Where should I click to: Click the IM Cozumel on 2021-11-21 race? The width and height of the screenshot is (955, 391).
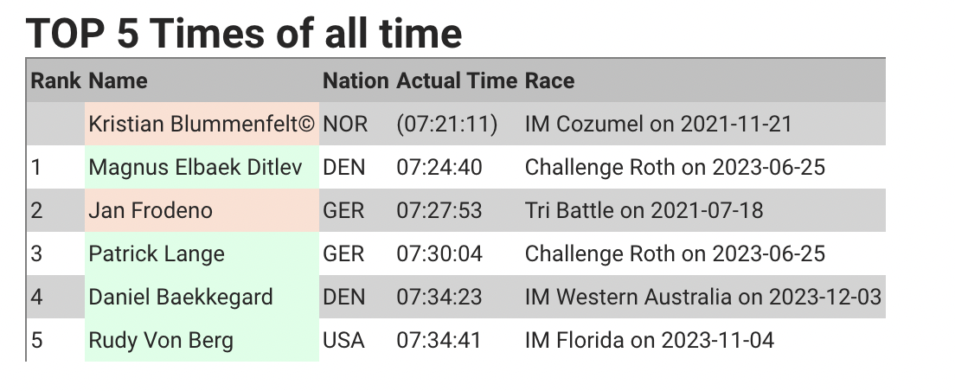point(658,124)
